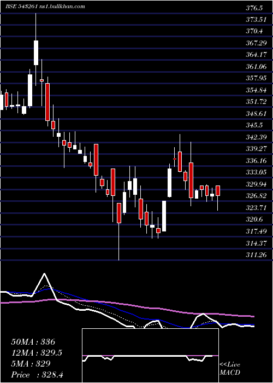Click the 50MA : 336 value
This screenshot has width=273, height=383.
coord(33,342)
